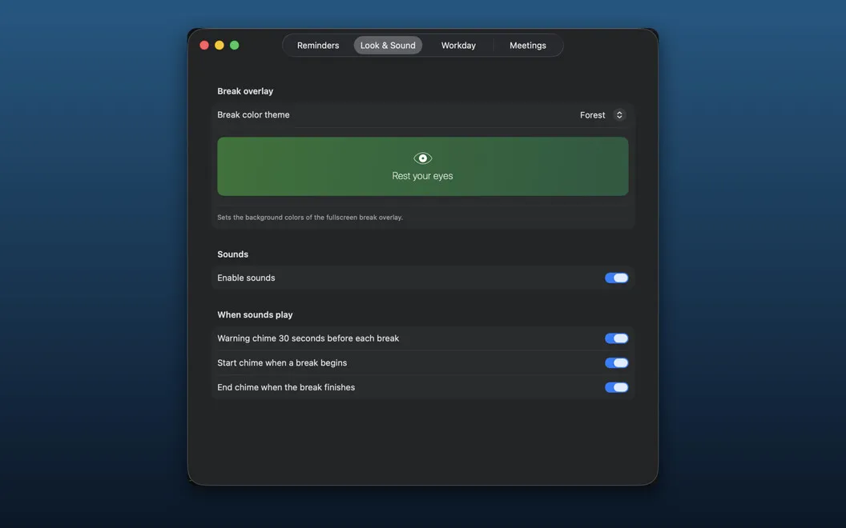Click the eye icon in overlay preview
846x528 pixels.
point(422,158)
